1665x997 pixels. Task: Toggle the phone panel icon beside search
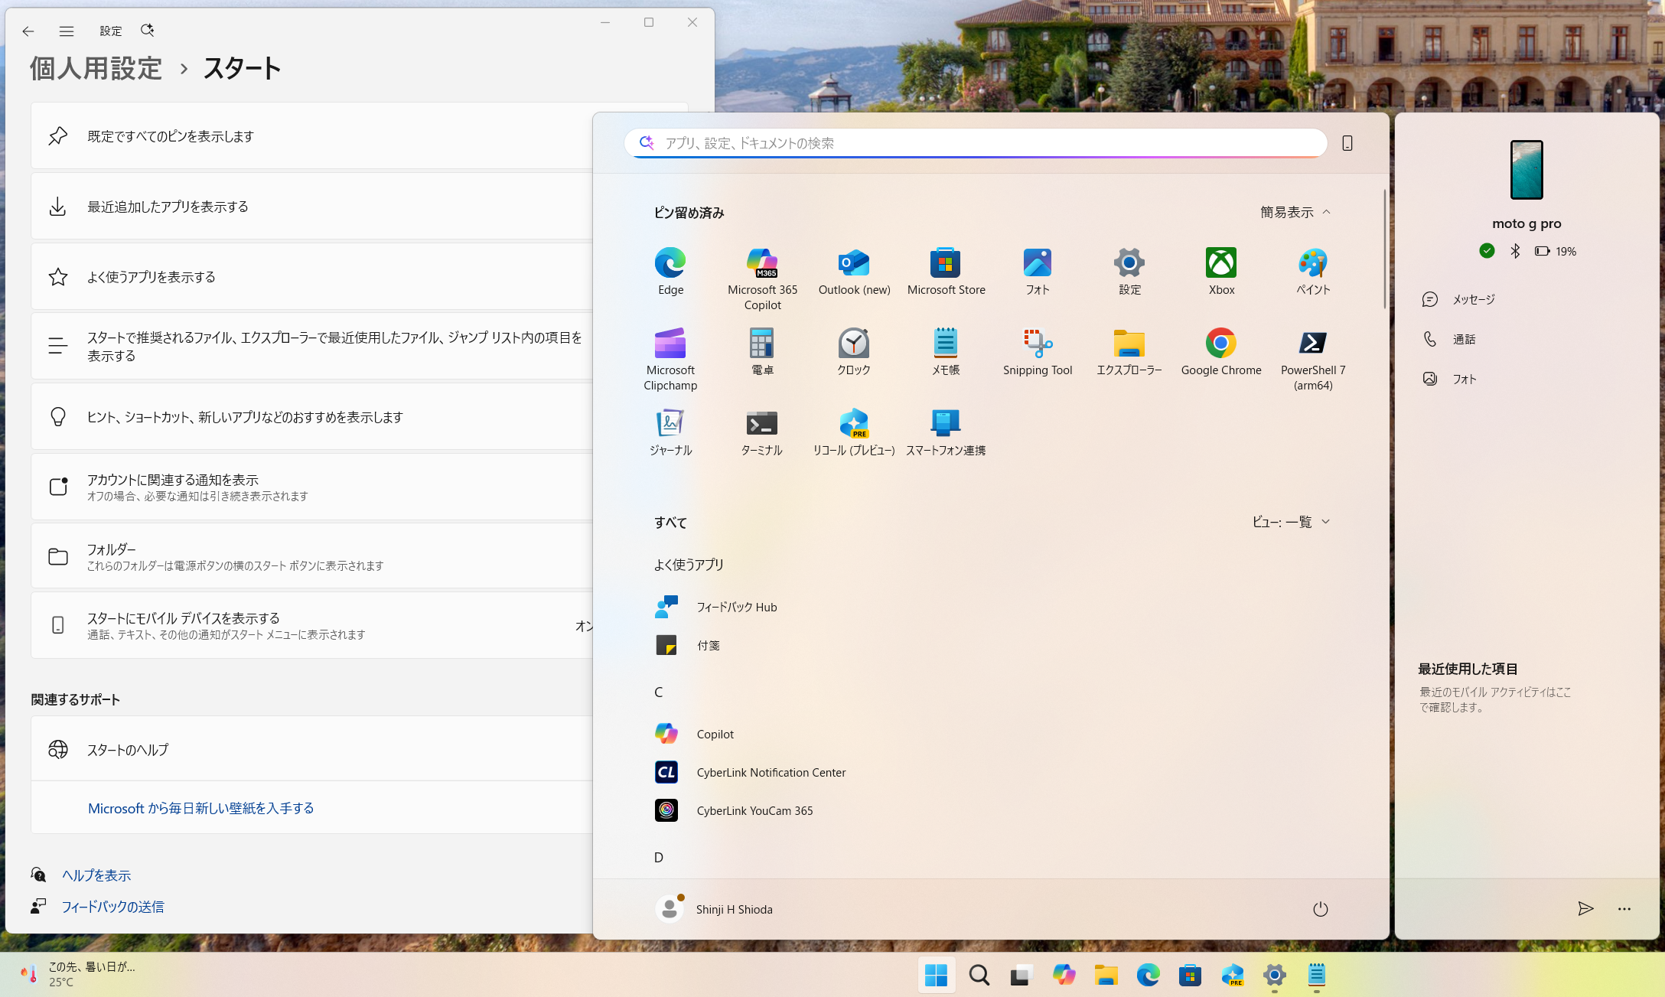[1347, 143]
